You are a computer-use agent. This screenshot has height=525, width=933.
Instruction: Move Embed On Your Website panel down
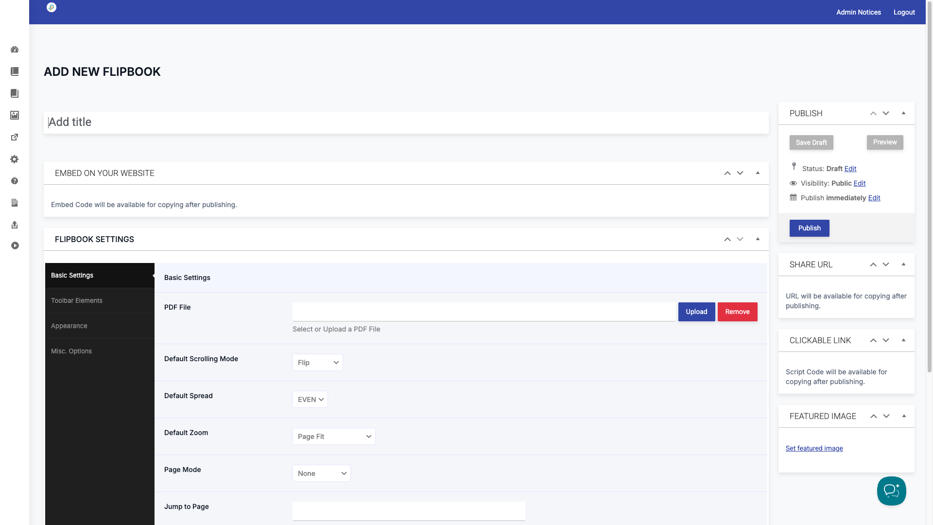pos(740,173)
